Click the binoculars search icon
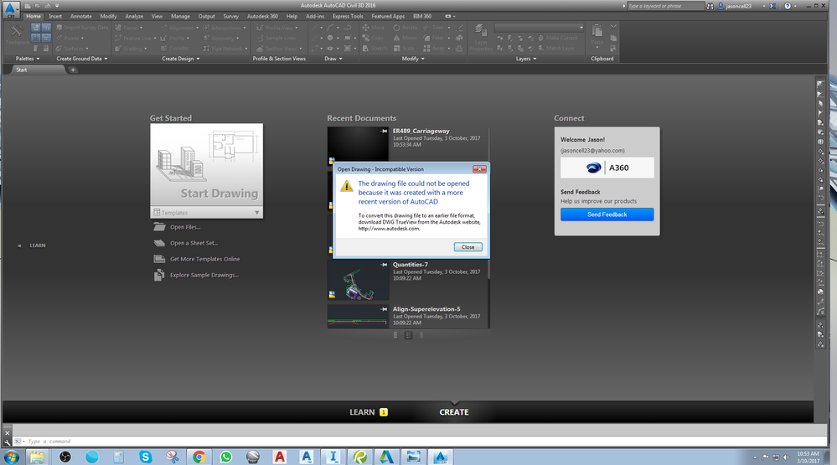Image resolution: width=837 pixels, height=465 pixels. pyautogui.click(x=710, y=6)
